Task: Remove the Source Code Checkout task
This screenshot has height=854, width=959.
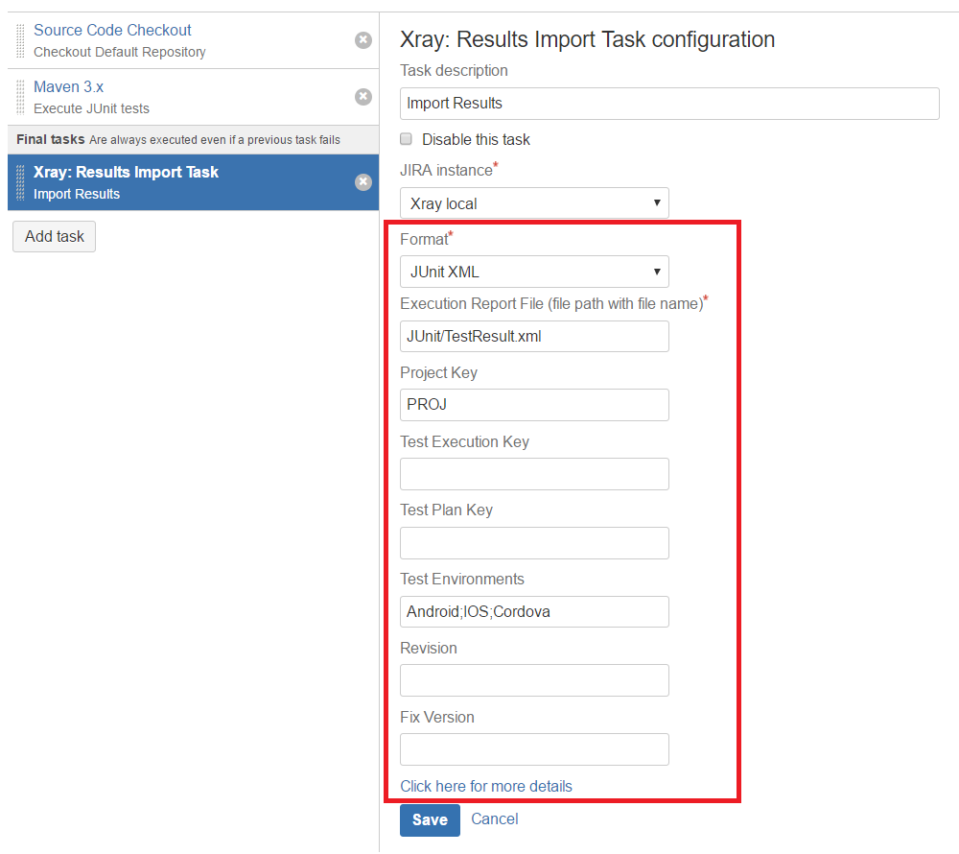Action: (363, 40)
